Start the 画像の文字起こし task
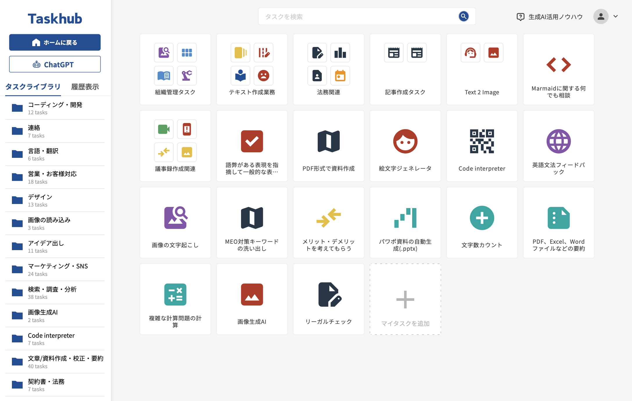The width and height of the screenshot is (632, 401). click(x=175, y=223)
